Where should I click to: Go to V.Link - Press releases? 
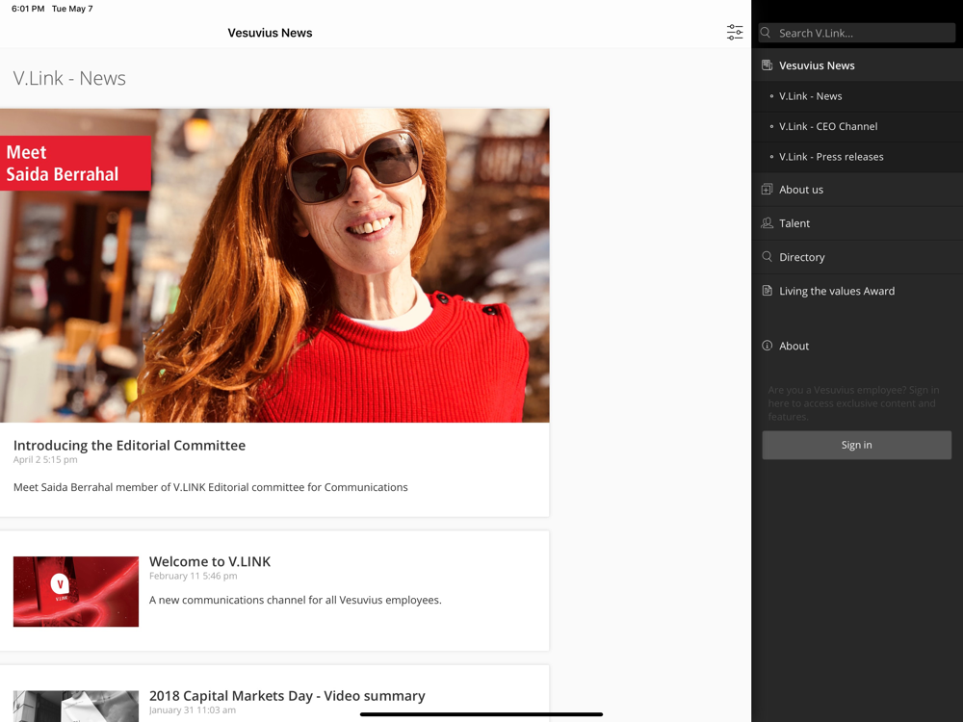831,157
